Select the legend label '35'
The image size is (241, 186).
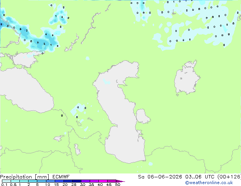pyautogui.click(x=91, y=184)
